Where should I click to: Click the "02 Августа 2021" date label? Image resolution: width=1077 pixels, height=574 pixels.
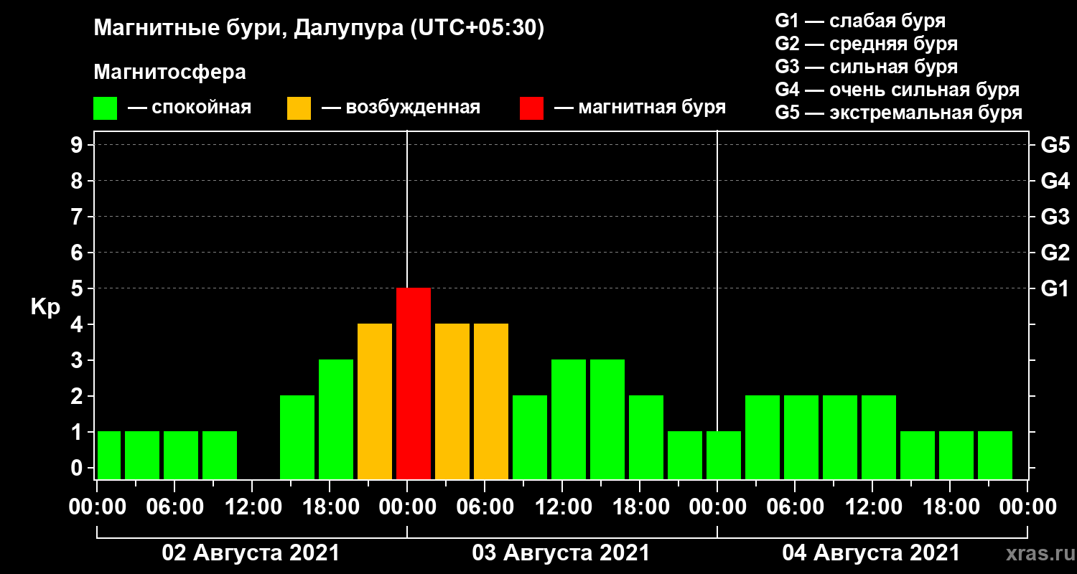pos(251,553)
